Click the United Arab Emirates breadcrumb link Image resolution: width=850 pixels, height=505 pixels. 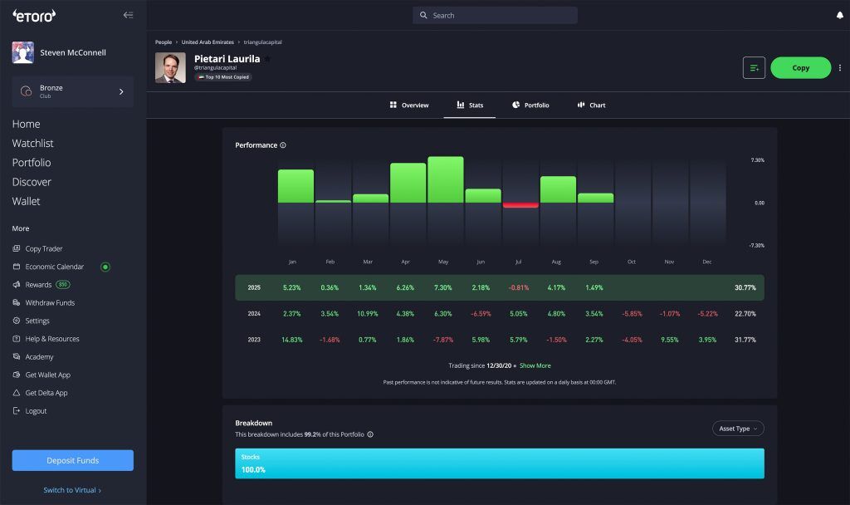pos(208,42)
